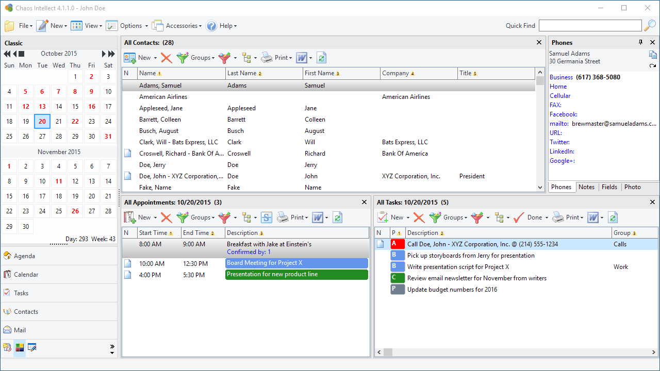
Task: Go to next month in calendar
Action: pyautogui.click(x=104, y=54)
